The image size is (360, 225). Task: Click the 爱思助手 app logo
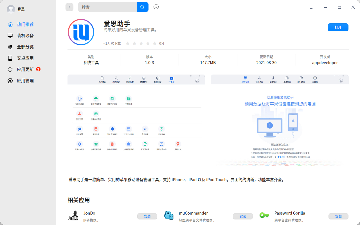pyautogui.click(x=81, y=32)
